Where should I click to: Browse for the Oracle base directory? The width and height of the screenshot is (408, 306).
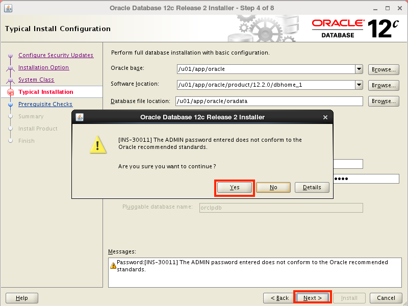tap(384, 69)
